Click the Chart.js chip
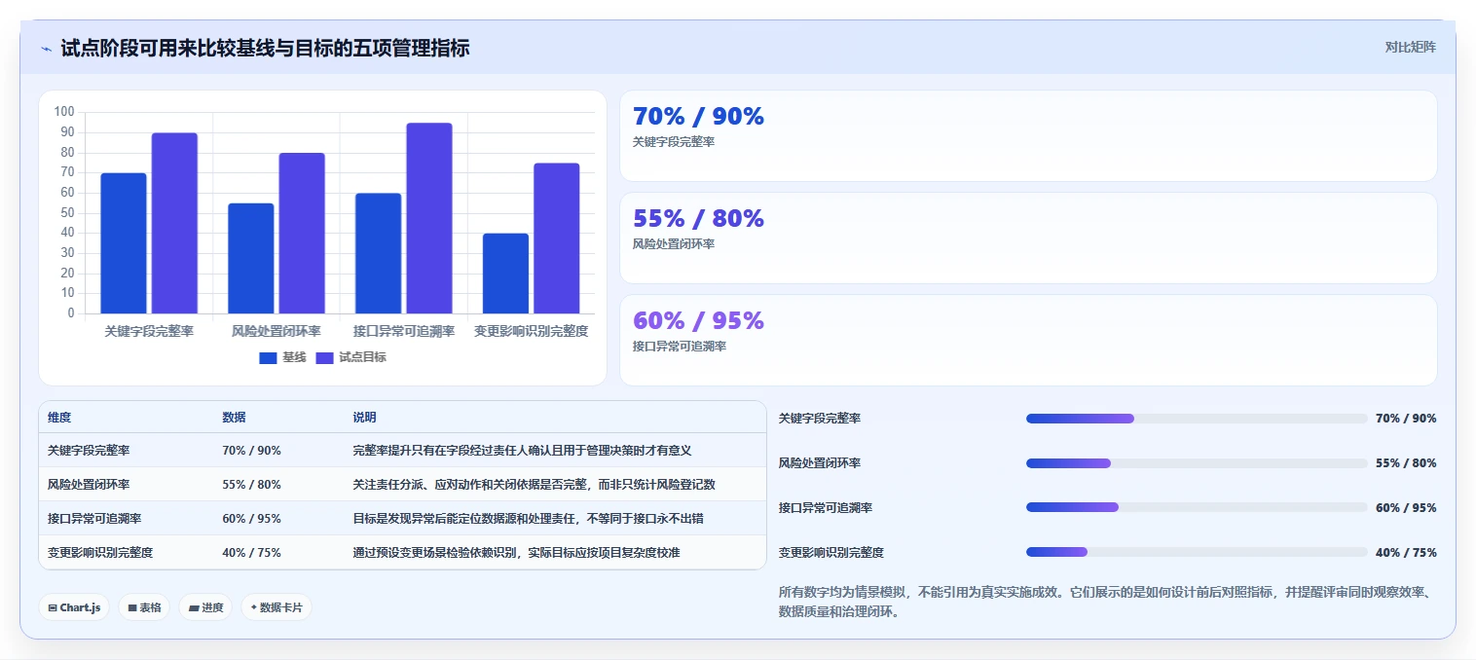Image resolution: width=1476 pixels, height=660 pixels. click(x=74, y=607)
